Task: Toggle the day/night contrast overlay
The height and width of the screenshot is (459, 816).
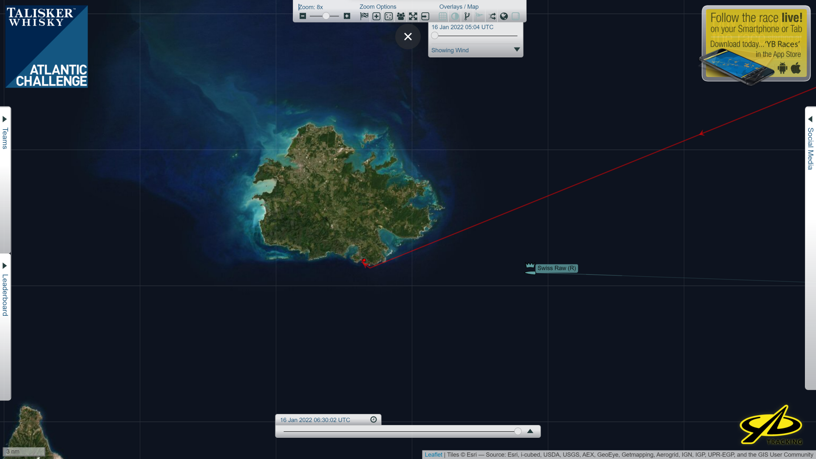Action: tap(455, 16)
